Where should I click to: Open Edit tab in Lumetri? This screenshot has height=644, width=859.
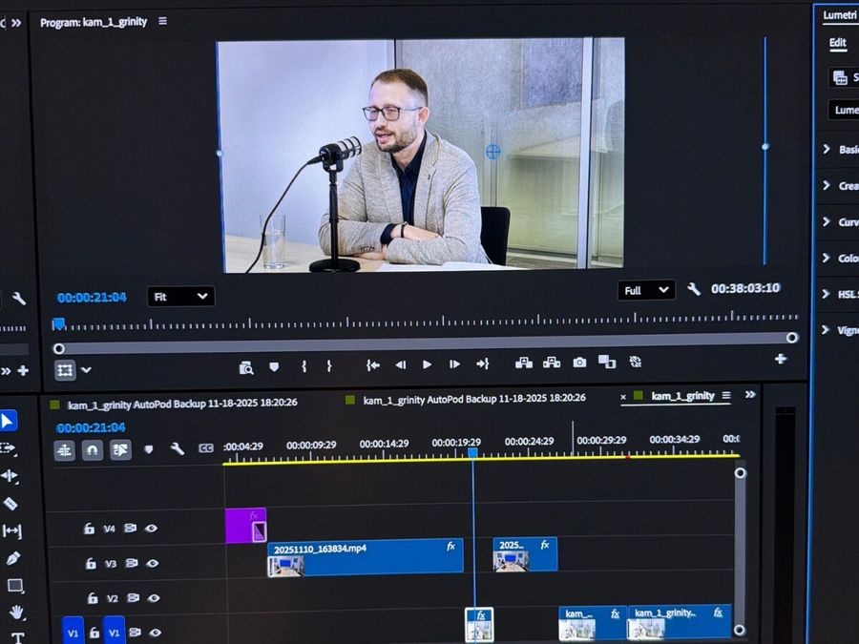click(x=837, y=43)
